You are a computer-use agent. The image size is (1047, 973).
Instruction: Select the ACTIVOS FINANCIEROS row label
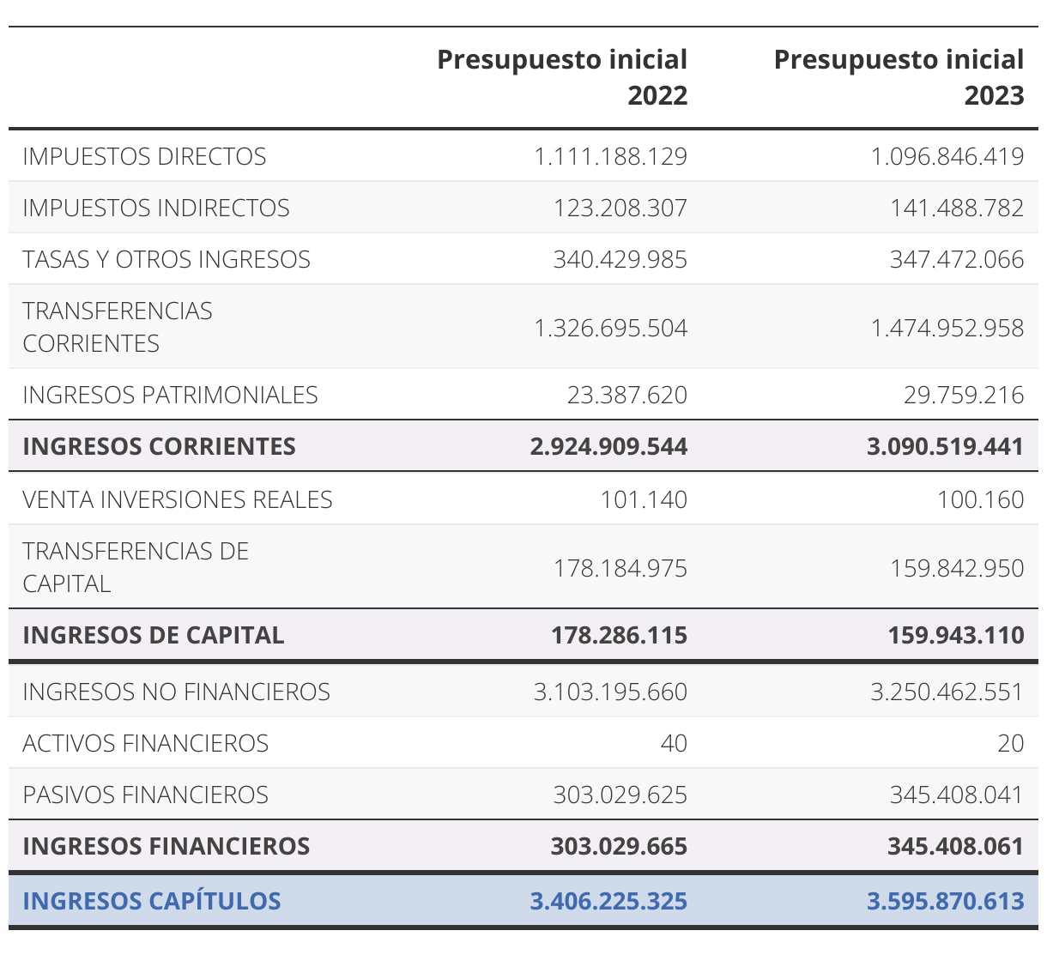coord(145,743)
